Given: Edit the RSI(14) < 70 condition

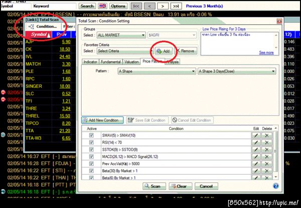Looking at the screenshot, I should coord(256,142).
